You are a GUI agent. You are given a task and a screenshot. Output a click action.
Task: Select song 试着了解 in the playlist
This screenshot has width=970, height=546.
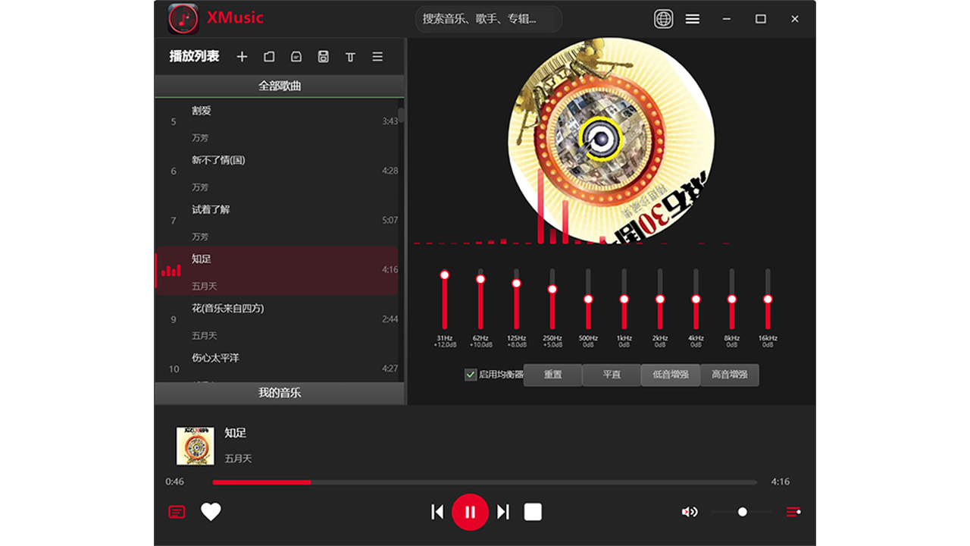coord(277,221)
